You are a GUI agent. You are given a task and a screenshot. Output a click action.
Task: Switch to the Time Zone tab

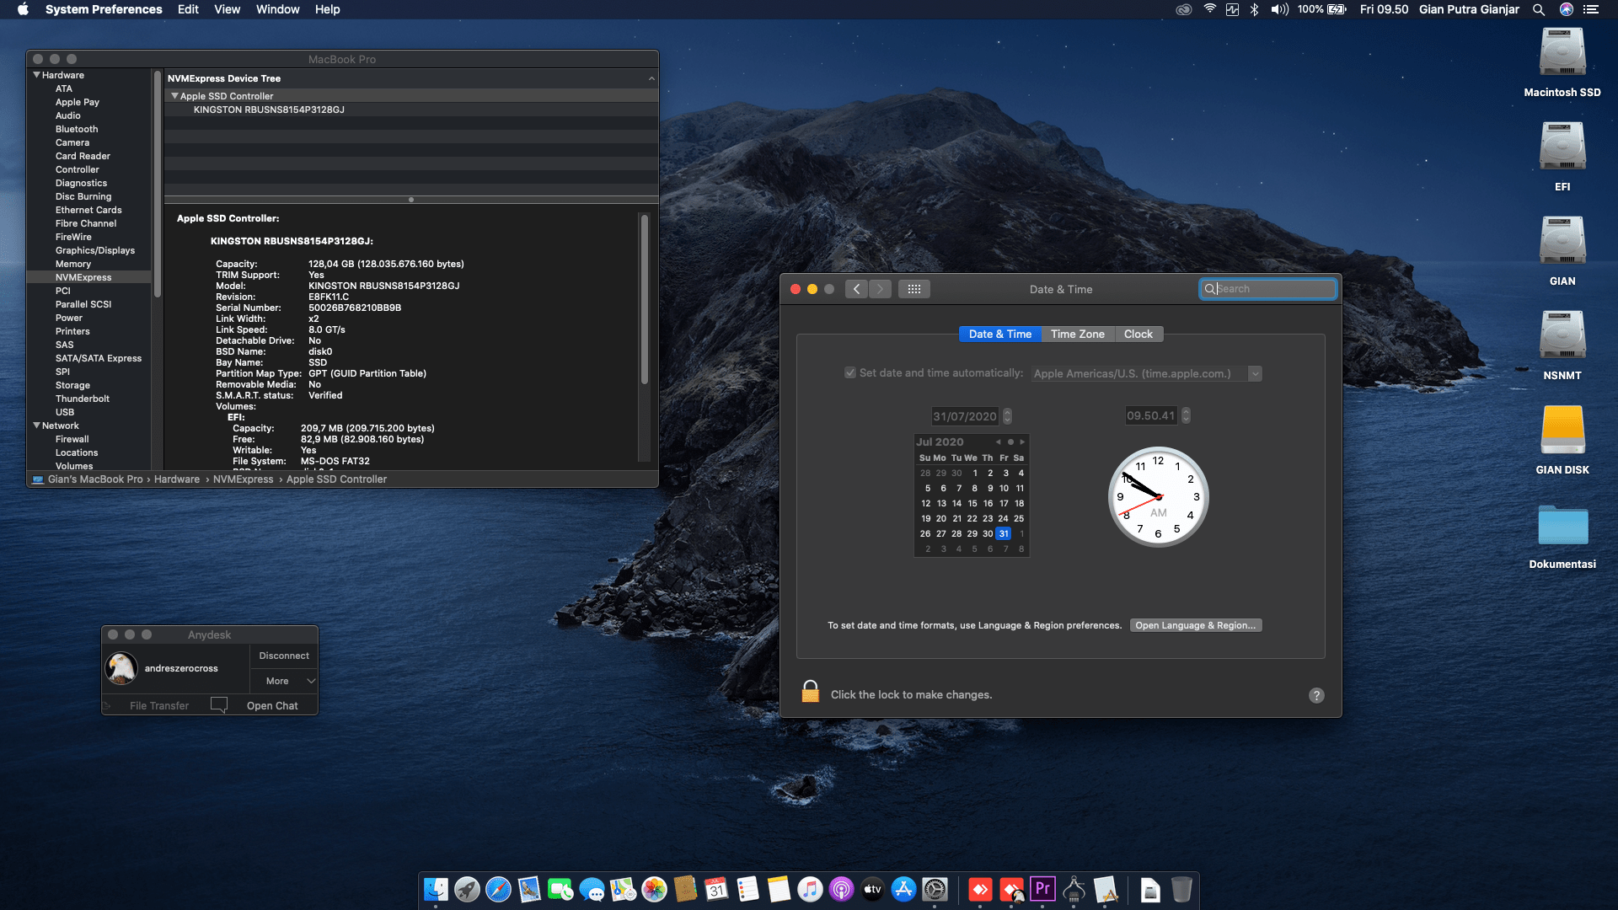click(1077, 334)
